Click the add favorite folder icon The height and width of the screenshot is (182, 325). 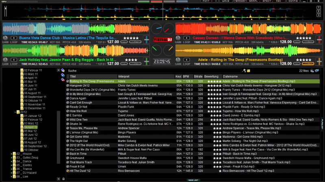[x=63, y=70]
